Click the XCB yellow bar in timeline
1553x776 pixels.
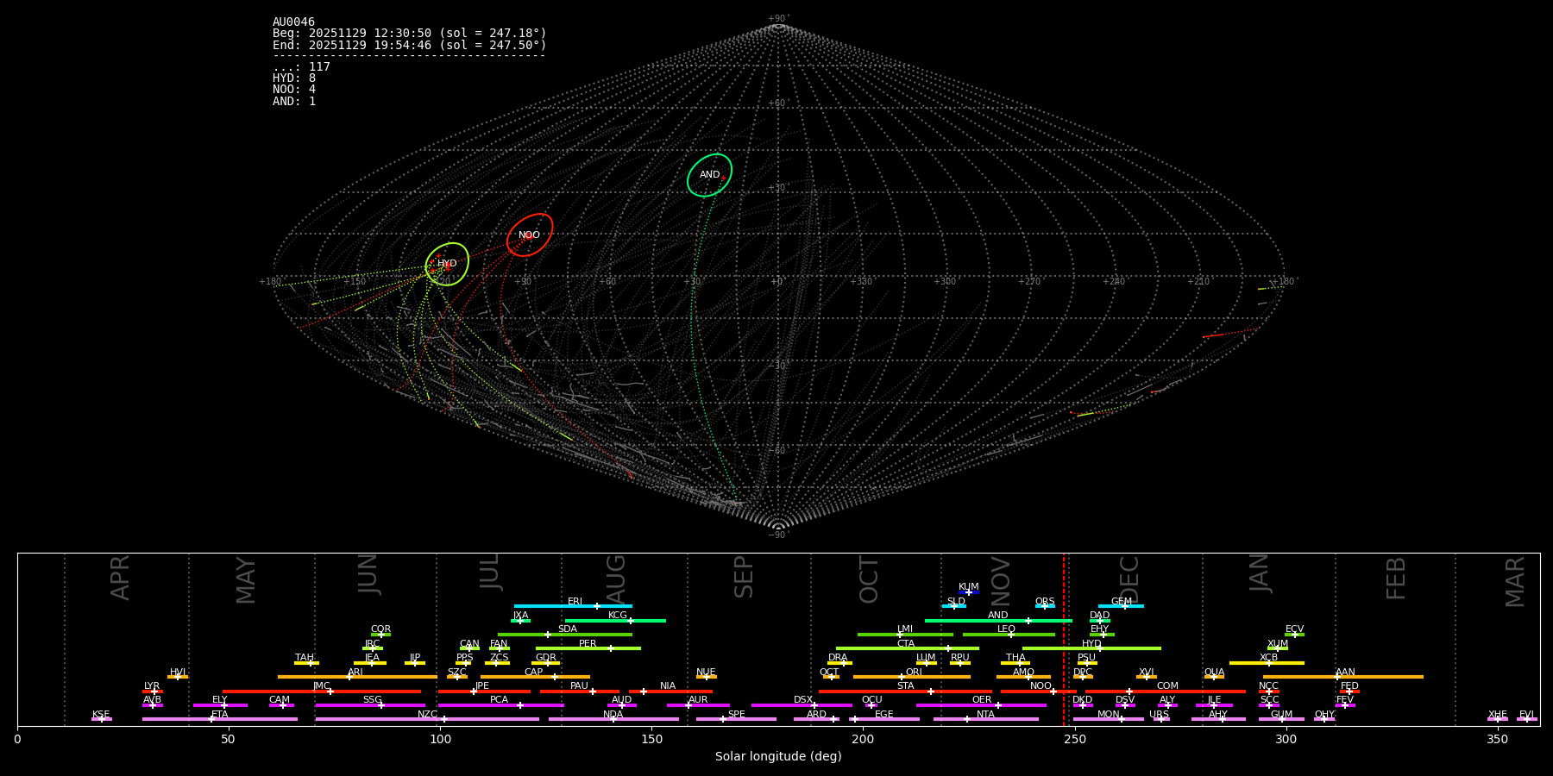coord(1267,663)
